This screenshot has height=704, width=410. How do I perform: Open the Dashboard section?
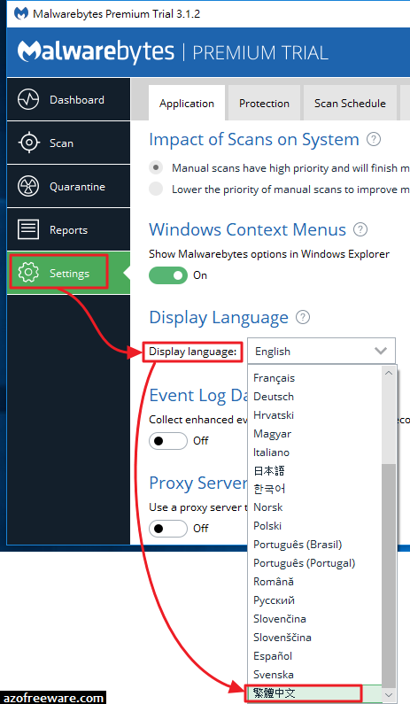coord(69,100)
